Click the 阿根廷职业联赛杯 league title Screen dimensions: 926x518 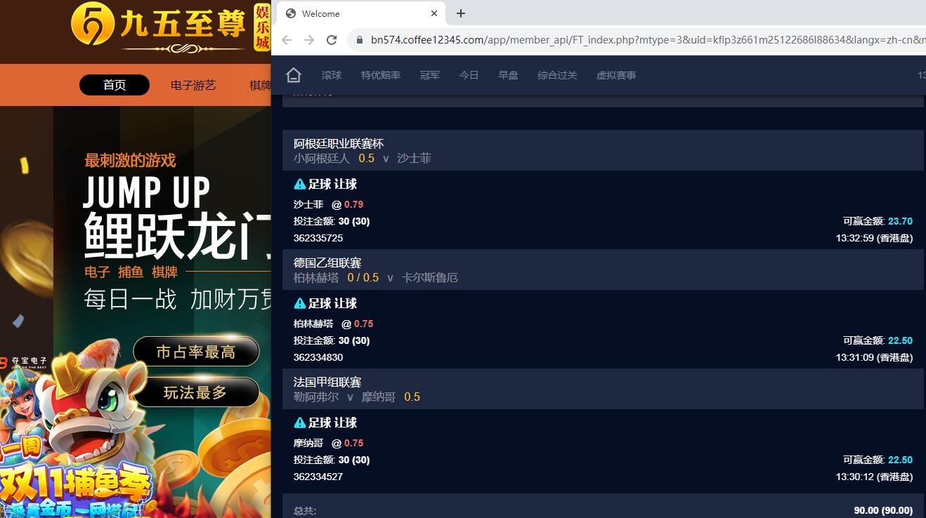[339, 144]
